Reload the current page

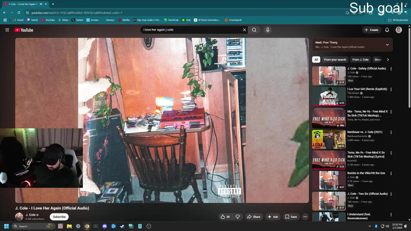coord(19,13)
